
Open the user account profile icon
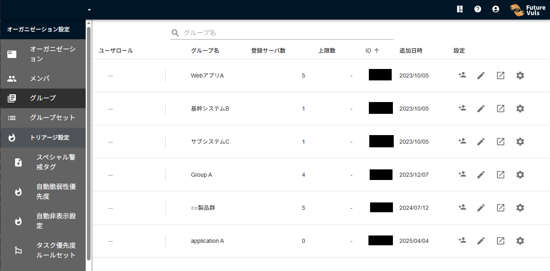click(x=496, y=9)
